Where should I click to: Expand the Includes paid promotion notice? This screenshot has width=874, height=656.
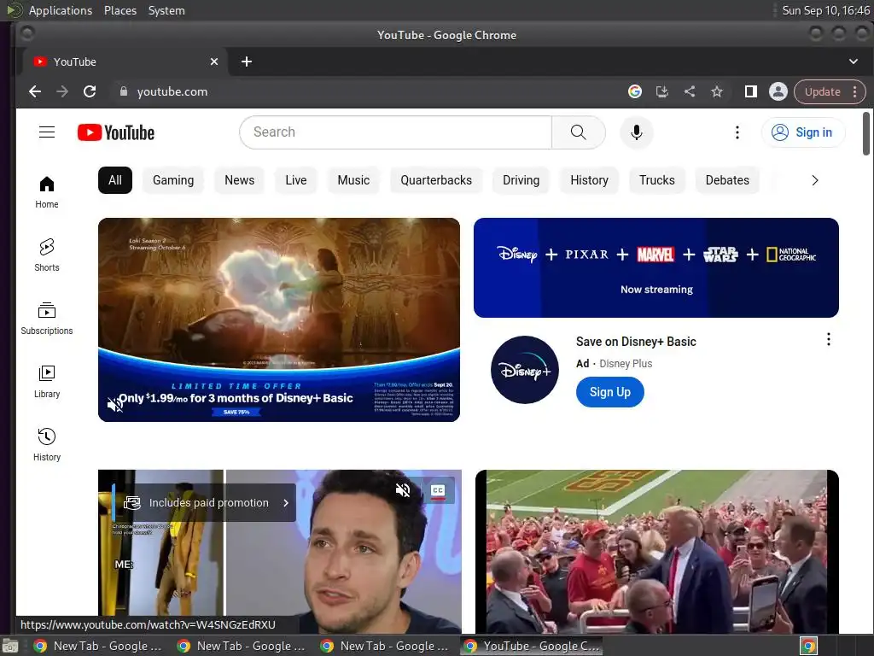click(204, 502)
